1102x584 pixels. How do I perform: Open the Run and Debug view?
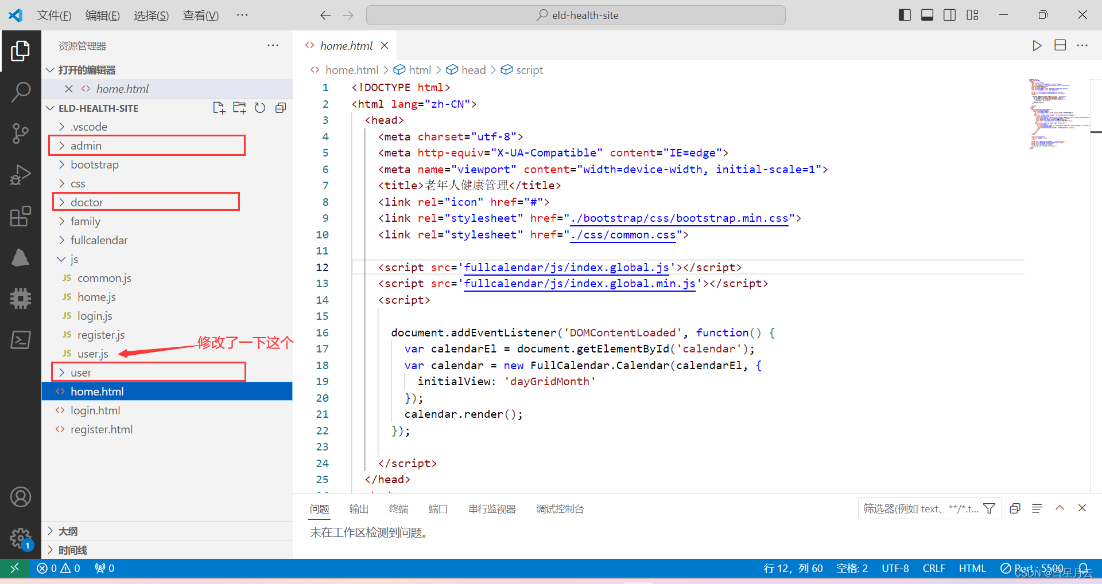(20, 175)
